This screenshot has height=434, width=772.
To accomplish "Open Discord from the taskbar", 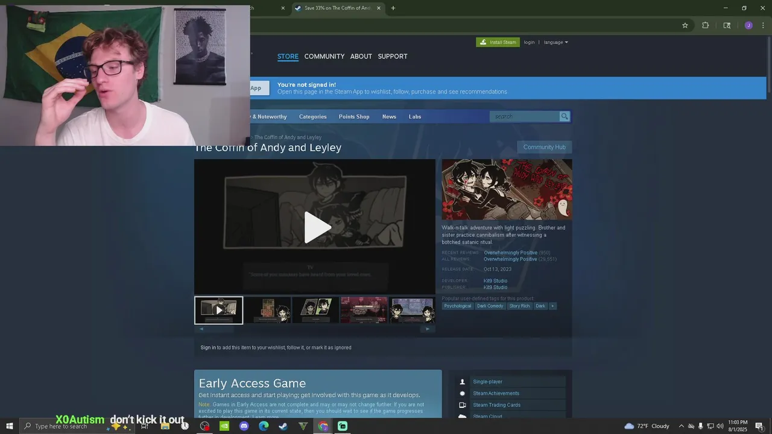I will [244, 426].
